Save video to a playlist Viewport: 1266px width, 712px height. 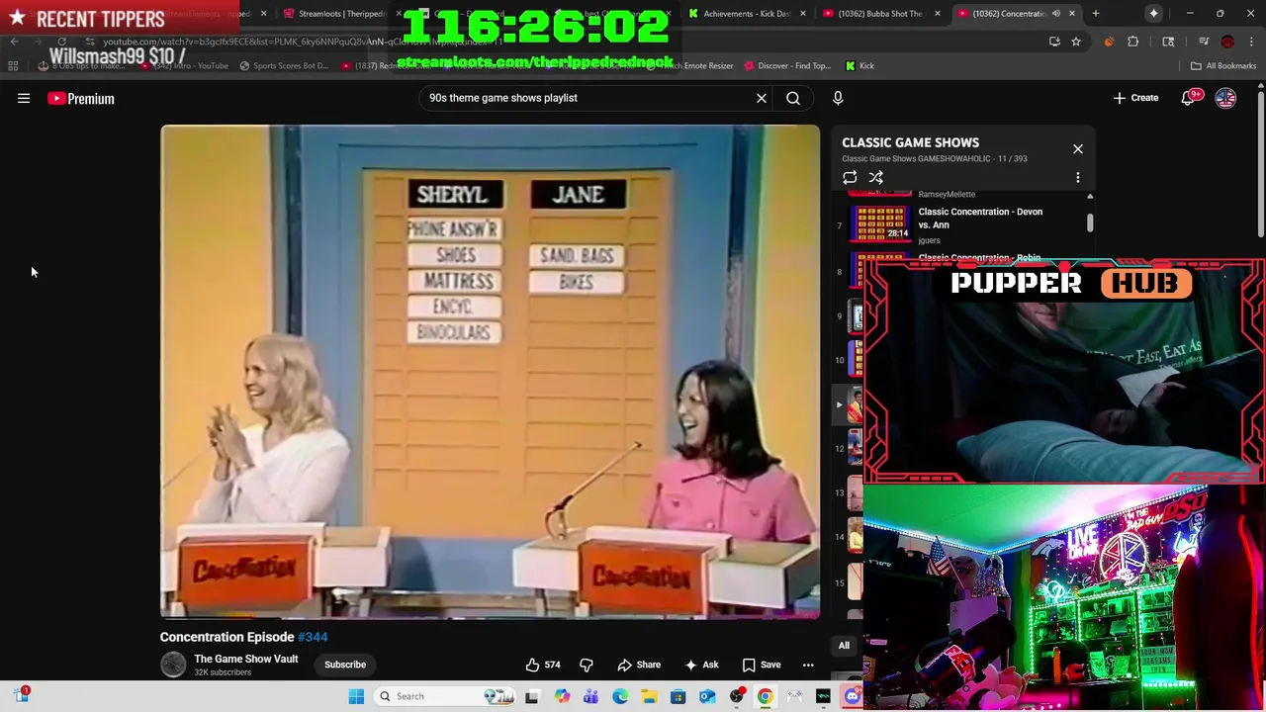[x=762, y=665]
